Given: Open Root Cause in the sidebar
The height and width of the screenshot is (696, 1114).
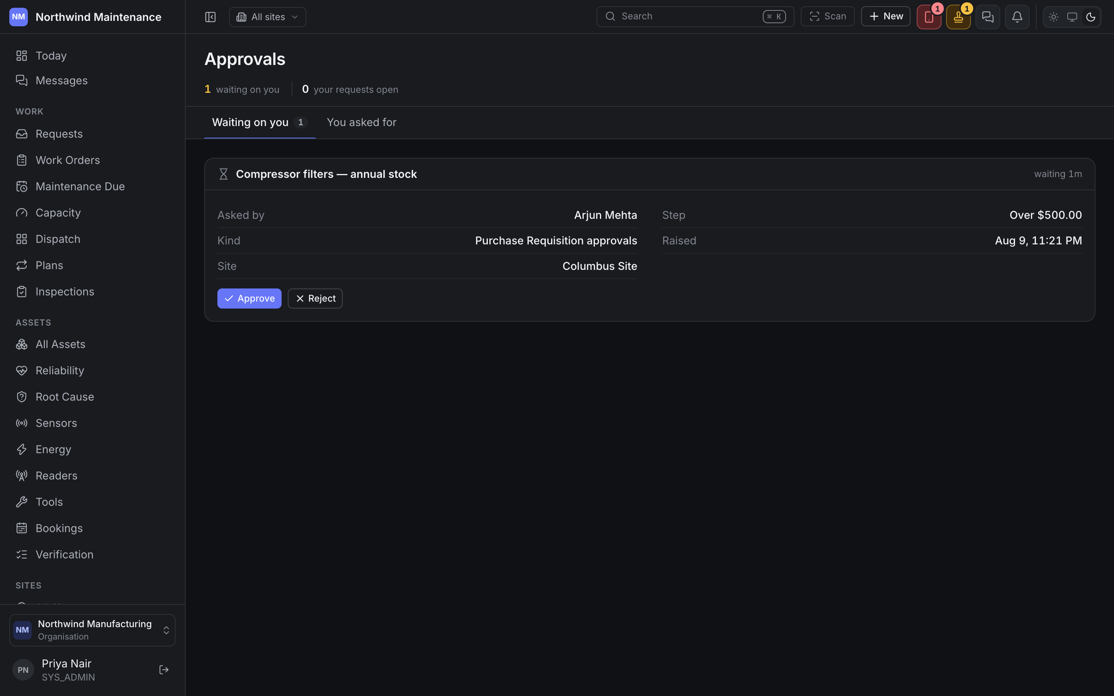Looking at the screenshot, I should [92, 397].
